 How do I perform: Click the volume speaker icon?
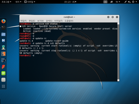tap(129, 2)
